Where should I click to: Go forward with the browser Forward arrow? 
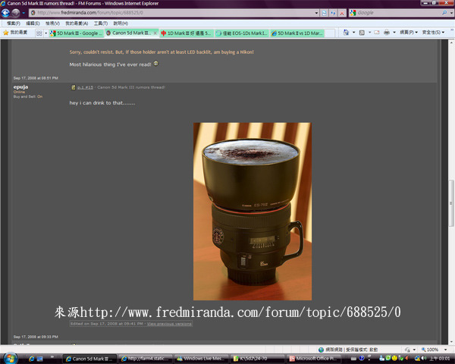click(x=16, y=13)
